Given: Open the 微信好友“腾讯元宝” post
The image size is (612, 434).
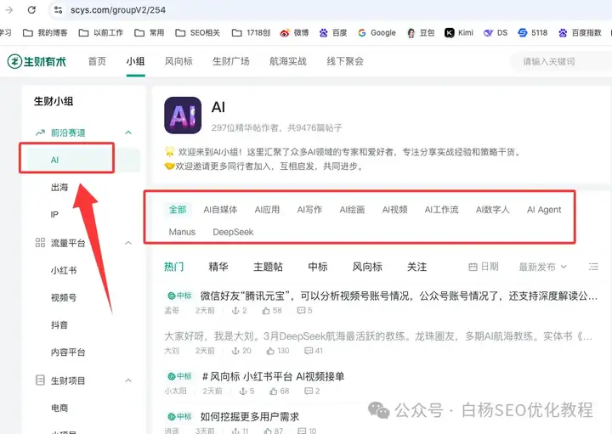Looking at the screenshot, I should point(399,296).
